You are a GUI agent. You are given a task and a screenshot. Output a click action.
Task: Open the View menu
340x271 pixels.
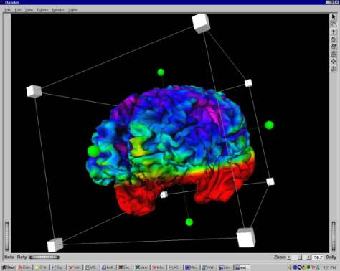click(x=29, y=10)
